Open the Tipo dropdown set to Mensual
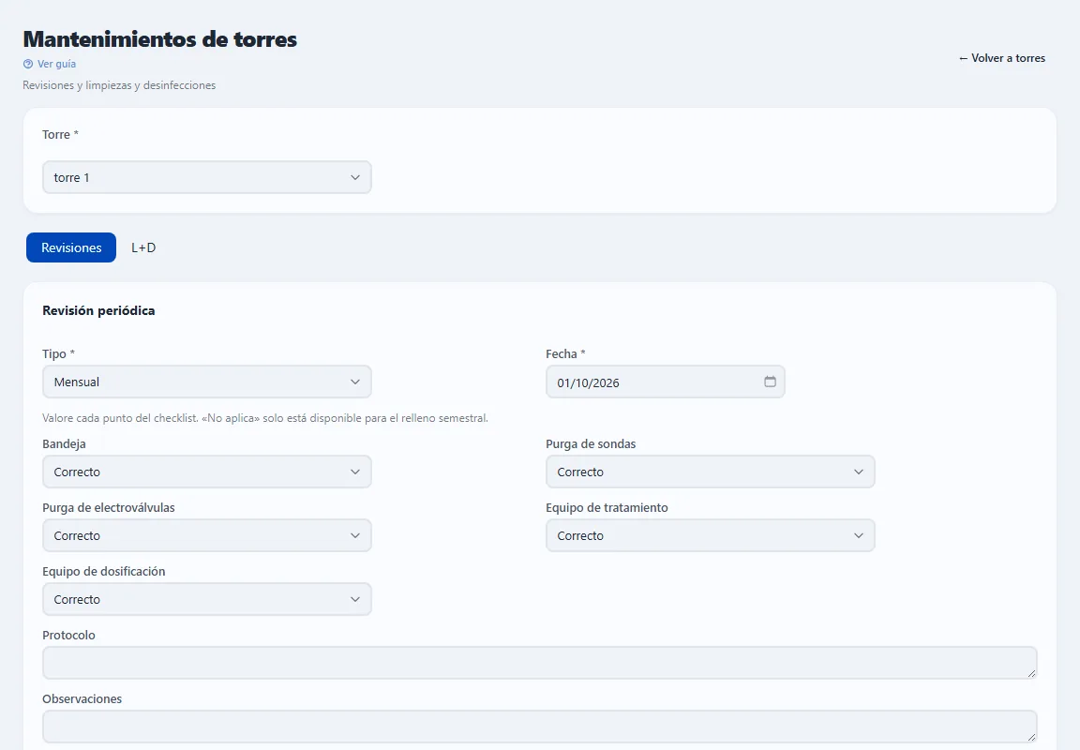 [207, 382]
